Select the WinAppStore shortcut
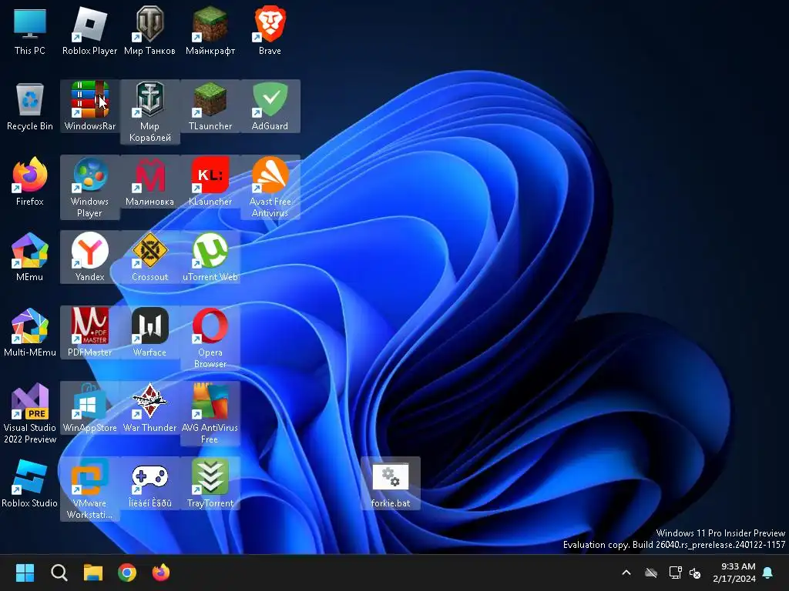Screen dimensions: 789x591 89,408
